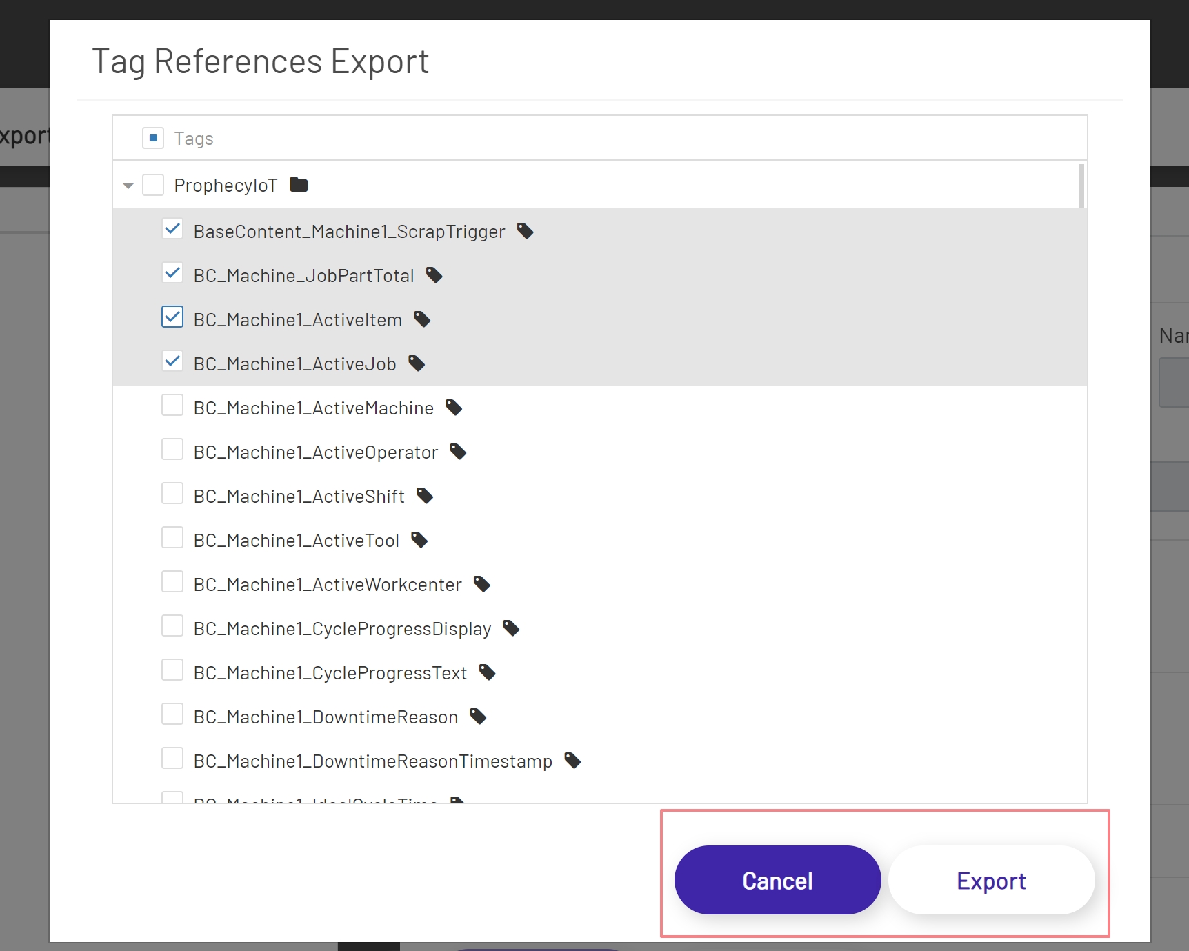Click the tag icon beside BC_Machine1_CycleProgressDisplay
1189x951 pixels.
click(510, 628)
